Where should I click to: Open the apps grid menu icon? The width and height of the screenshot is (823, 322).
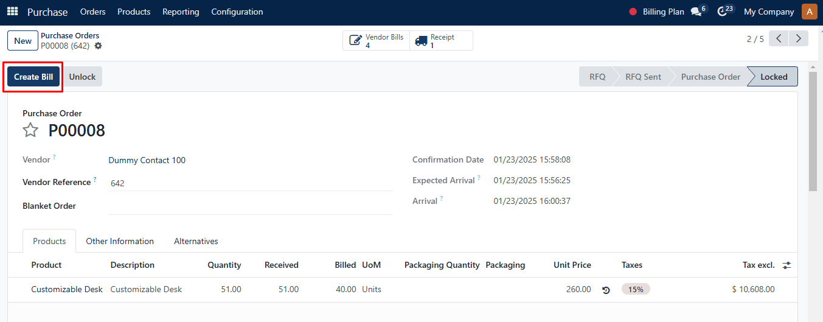click(x=12, y=12)
